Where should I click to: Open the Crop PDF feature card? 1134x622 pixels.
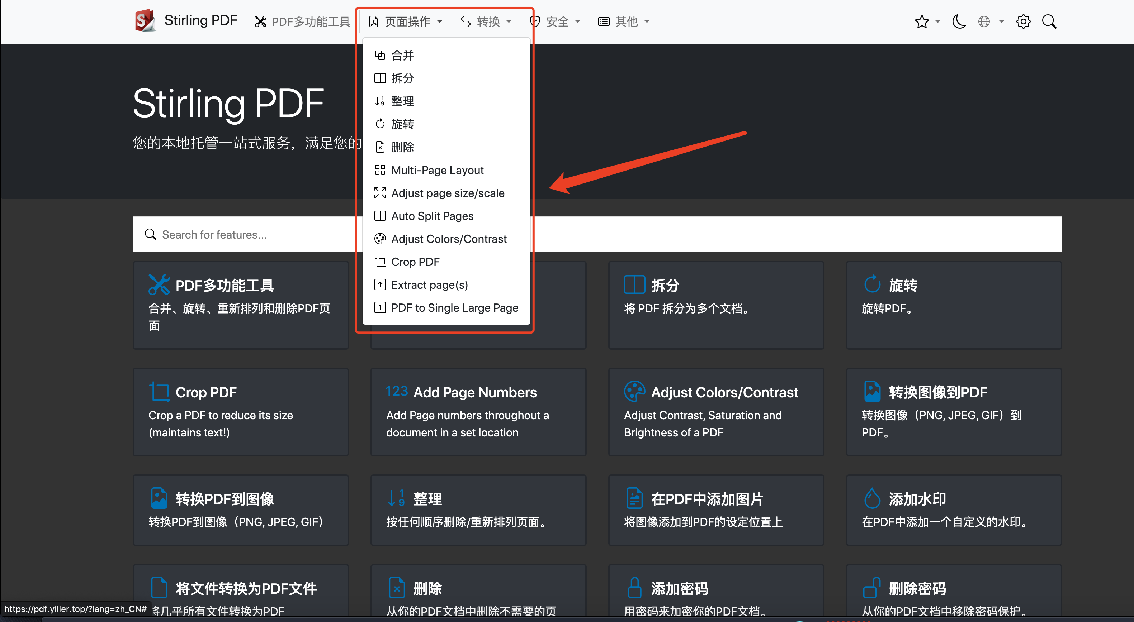[x=240, y=412]
